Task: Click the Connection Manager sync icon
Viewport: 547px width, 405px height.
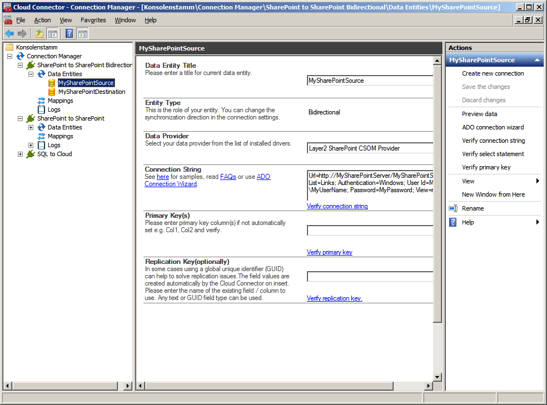Action: (20, 56)
